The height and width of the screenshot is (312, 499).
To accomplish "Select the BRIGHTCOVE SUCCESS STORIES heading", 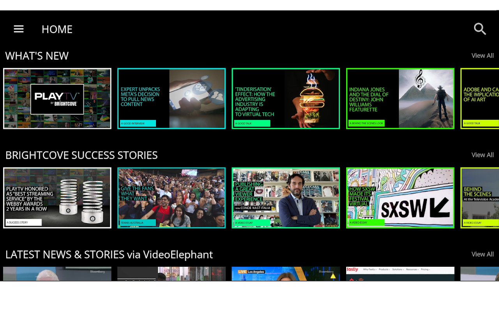I will point(81,155).
